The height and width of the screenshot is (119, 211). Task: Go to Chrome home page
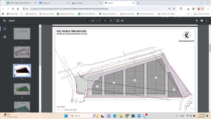(x=18, y=9)
